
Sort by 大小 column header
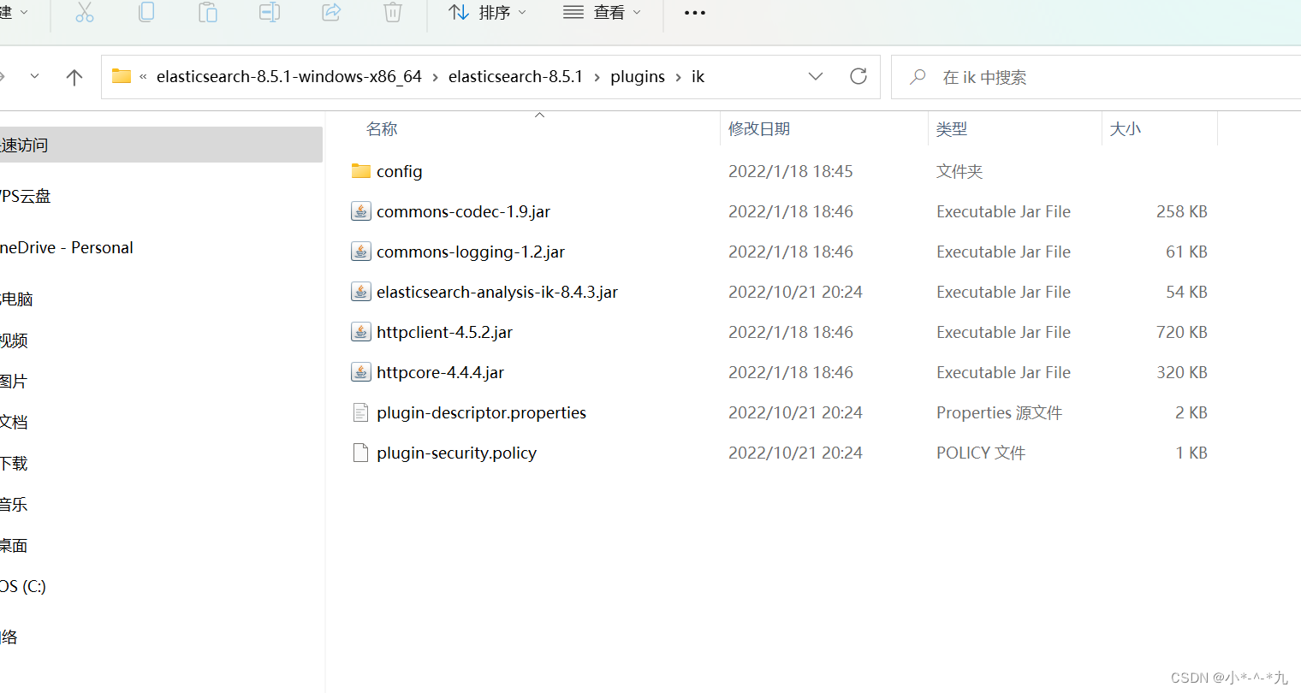click(x=1126, y=129)
